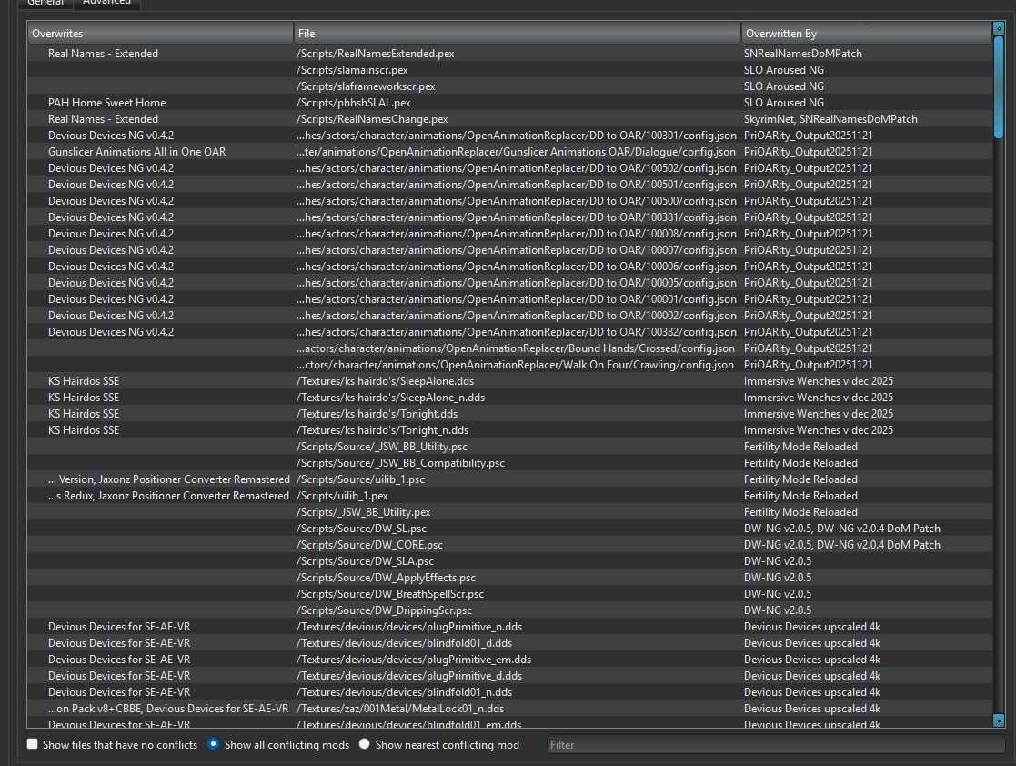The width and height of the screenshot is (1016, 766).
Task: Click the scrollbar up arrow
Action: click(x=999, y=28)
